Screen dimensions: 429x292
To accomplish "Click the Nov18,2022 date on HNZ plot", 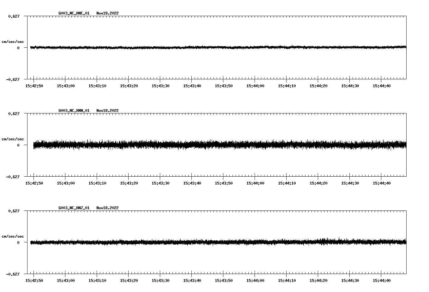I will point(108,208).
